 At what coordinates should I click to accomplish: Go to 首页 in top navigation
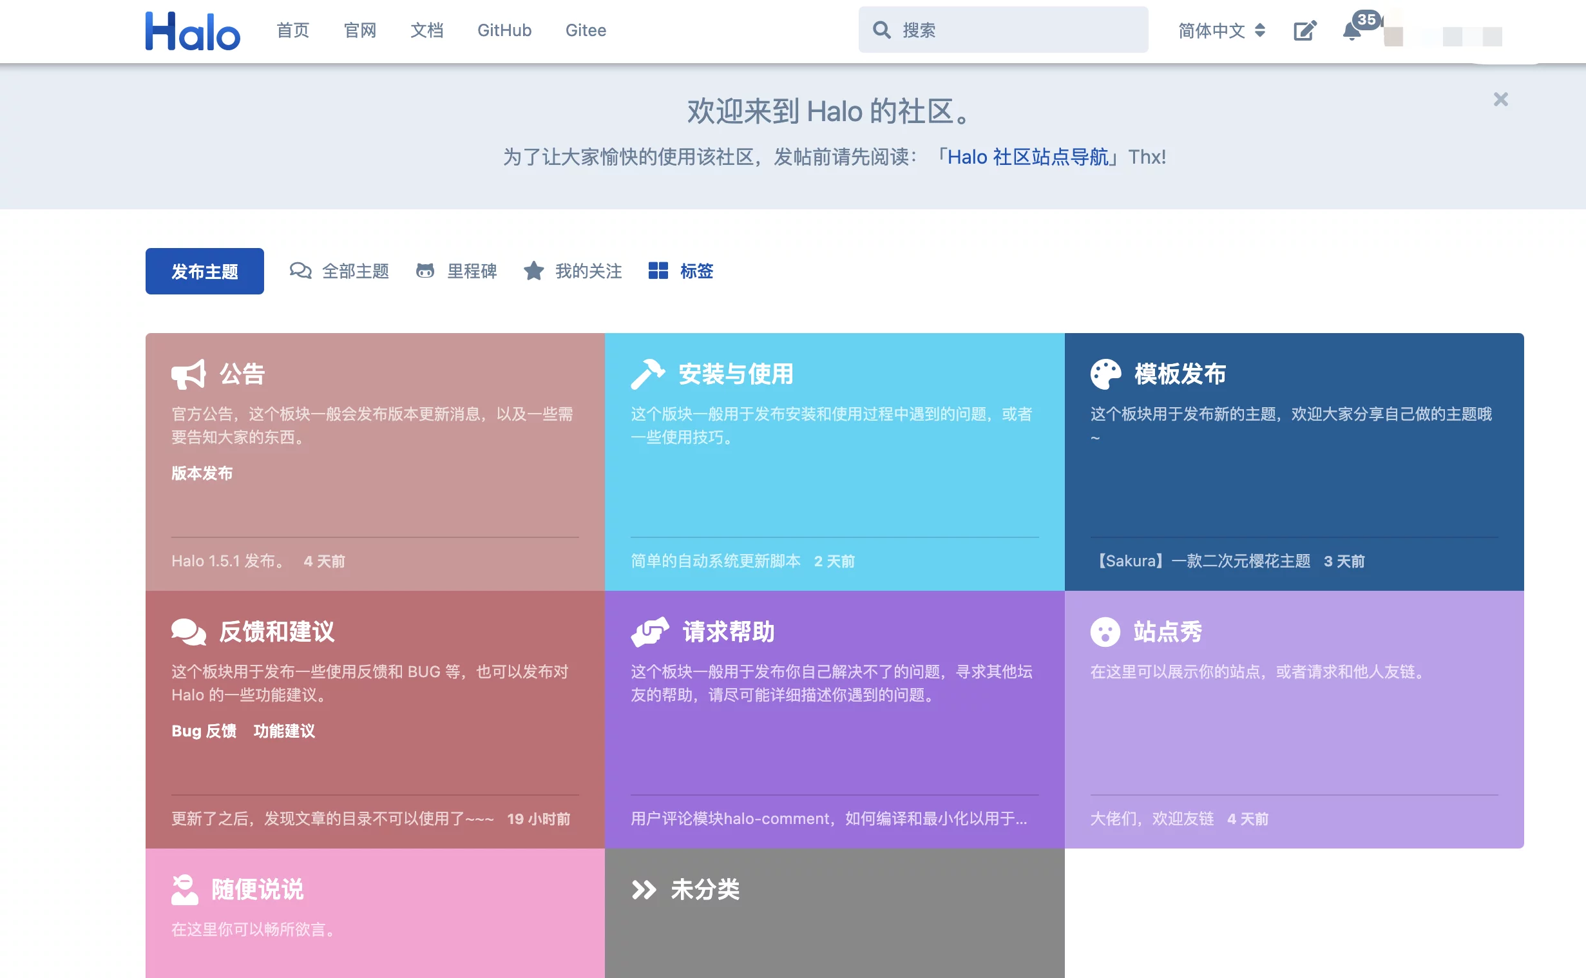[293, 30]
